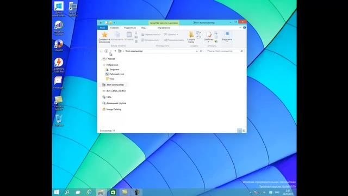The height and width of the screenshot is (196, 348).
Task: Open the Windows Start button
Action: pyautogui.click(x=57, y=192)
